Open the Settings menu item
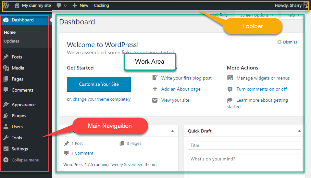This screenshot has height=178, width=311. [19, 149]
